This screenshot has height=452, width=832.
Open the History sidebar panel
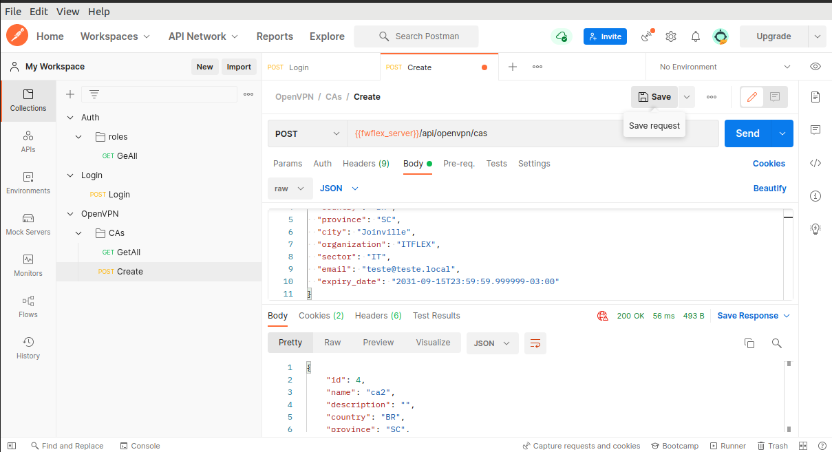28,348
